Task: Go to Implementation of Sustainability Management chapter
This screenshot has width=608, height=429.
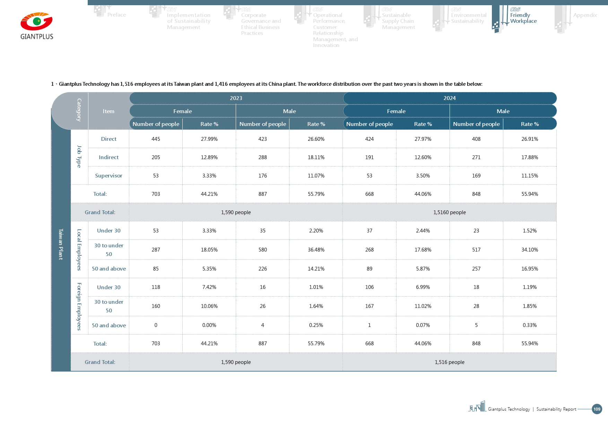Action: coord(188,21)
